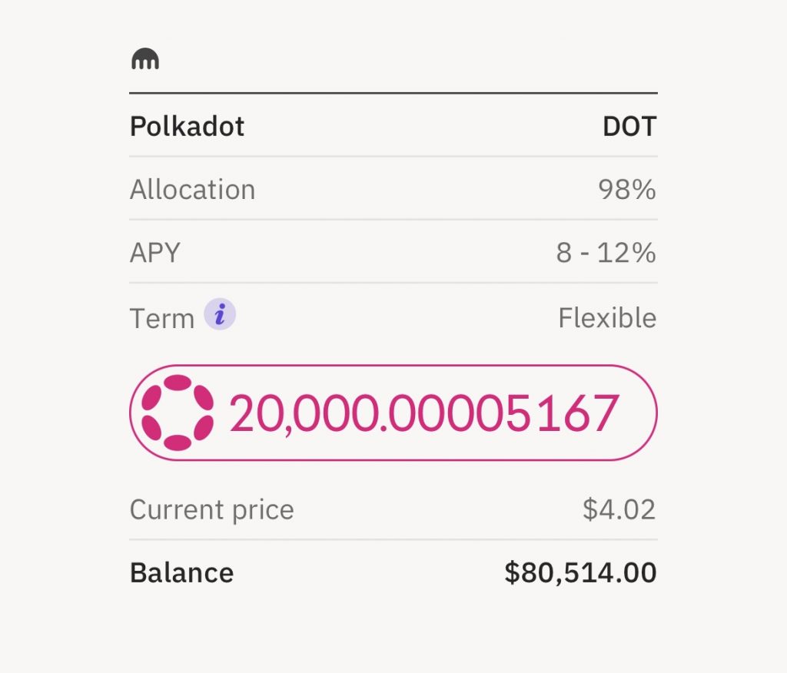Click the Current price row
This screenshot has height=673, width=787.
pyautogui.click(x=393, y=509)
